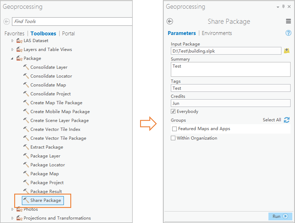Switch to the Environments tab

click(217, 33)
